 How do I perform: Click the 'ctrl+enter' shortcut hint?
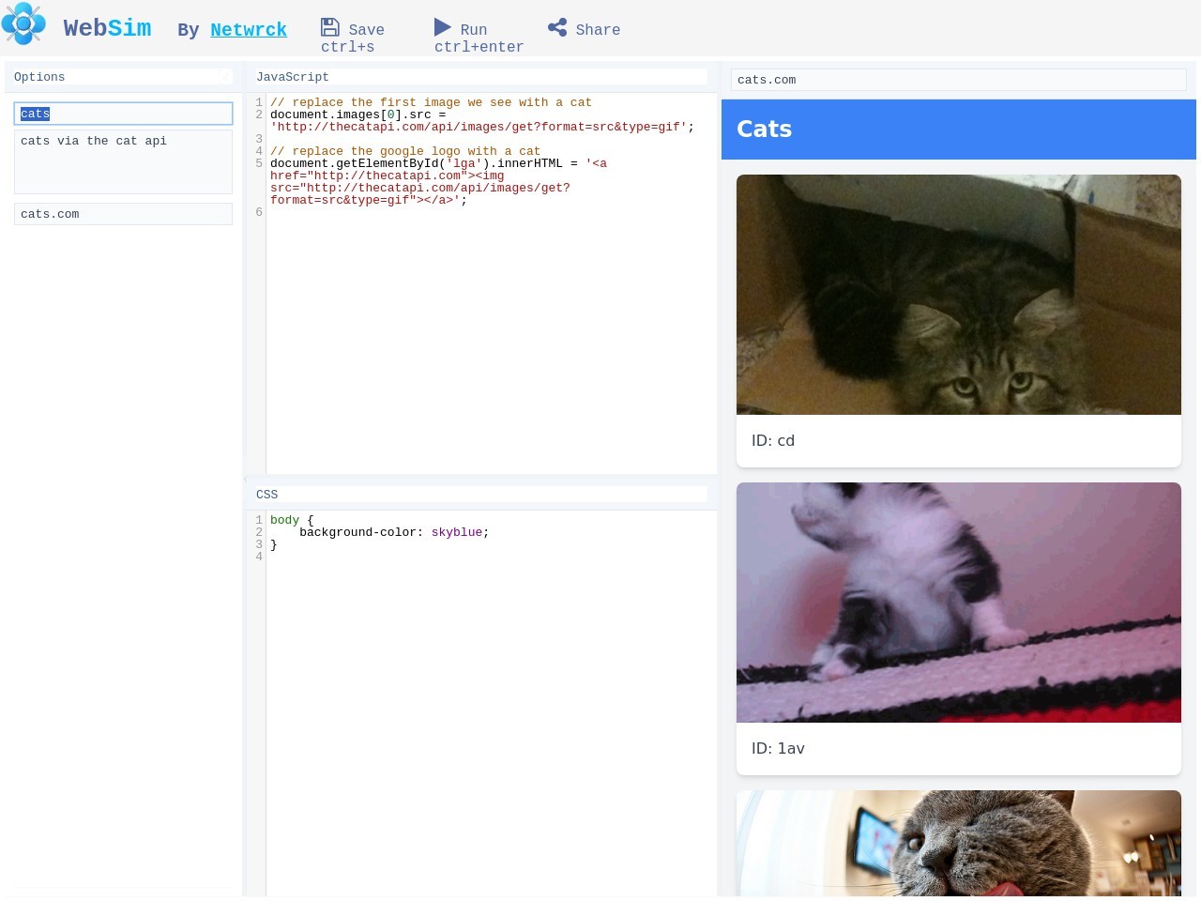479,47
